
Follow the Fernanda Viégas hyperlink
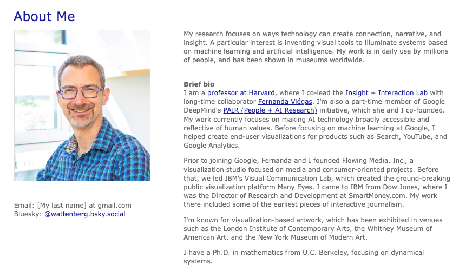(x=285, y=102)
